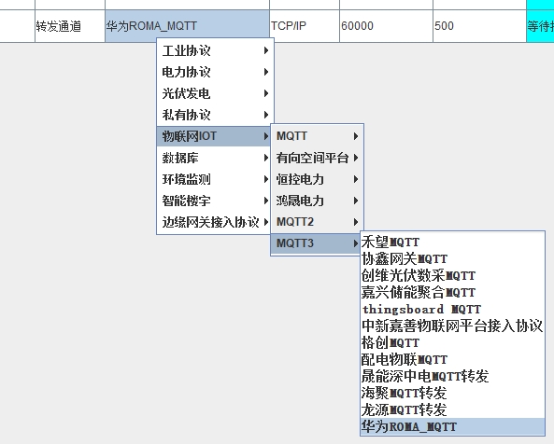Choose 配电物联MQTT protocol
The image size is (554, 444).
452,359
